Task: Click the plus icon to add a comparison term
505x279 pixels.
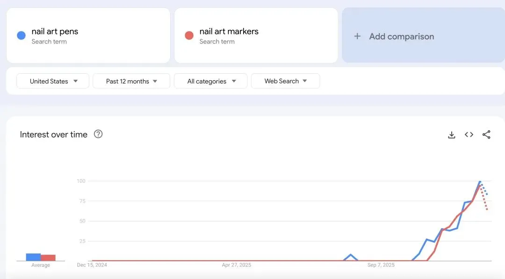Action: [x=357, y=36]
